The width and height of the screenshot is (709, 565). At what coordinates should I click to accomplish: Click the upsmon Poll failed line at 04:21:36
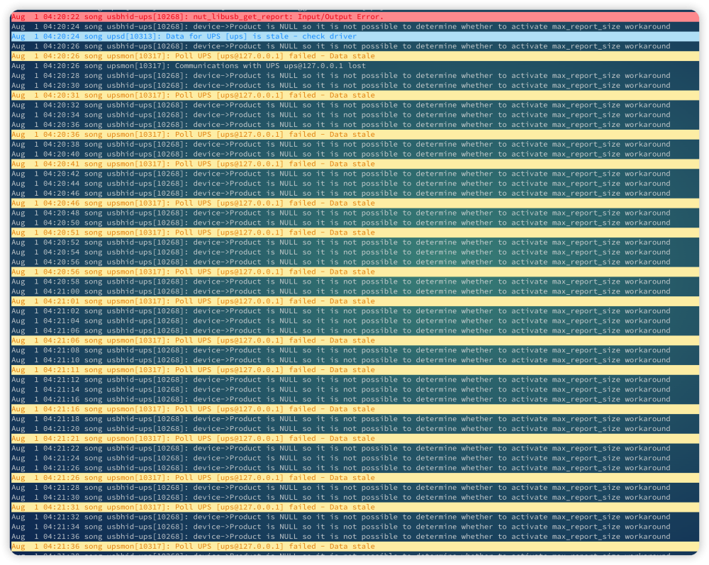pos(354,547)
